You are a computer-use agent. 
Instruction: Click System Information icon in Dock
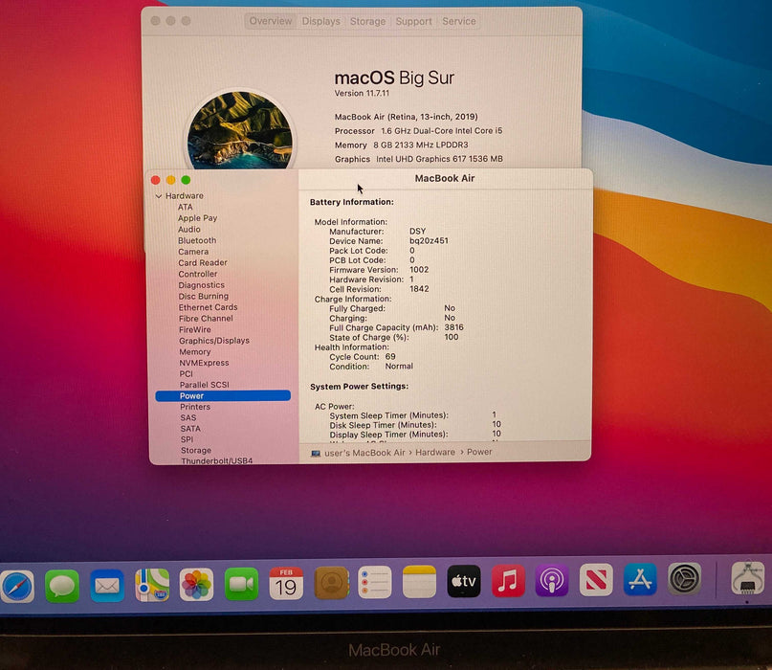pos(747,578)
